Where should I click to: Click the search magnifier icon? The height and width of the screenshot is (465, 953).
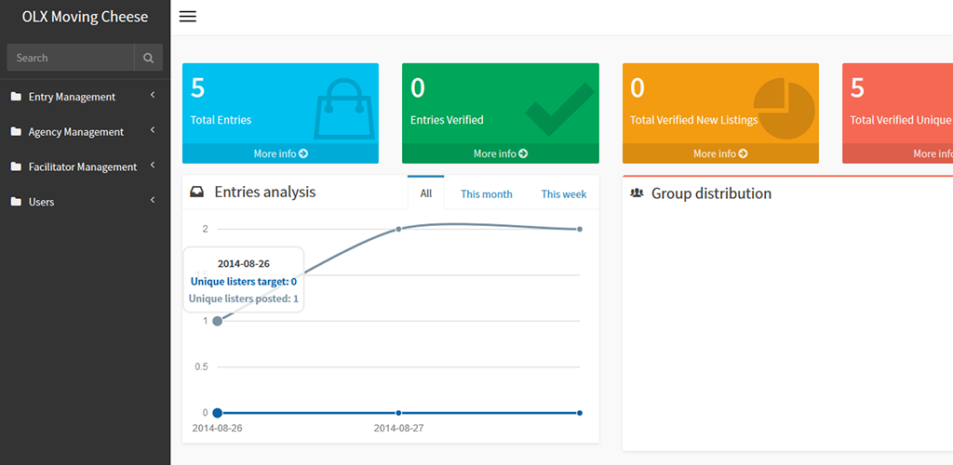(148, 58)
